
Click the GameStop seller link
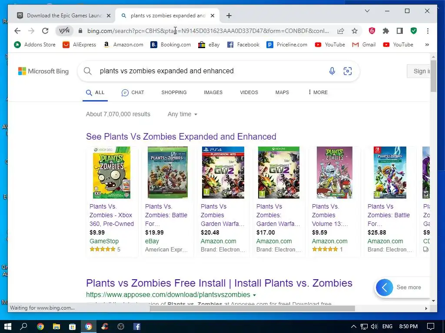click(x=104, y=241)
